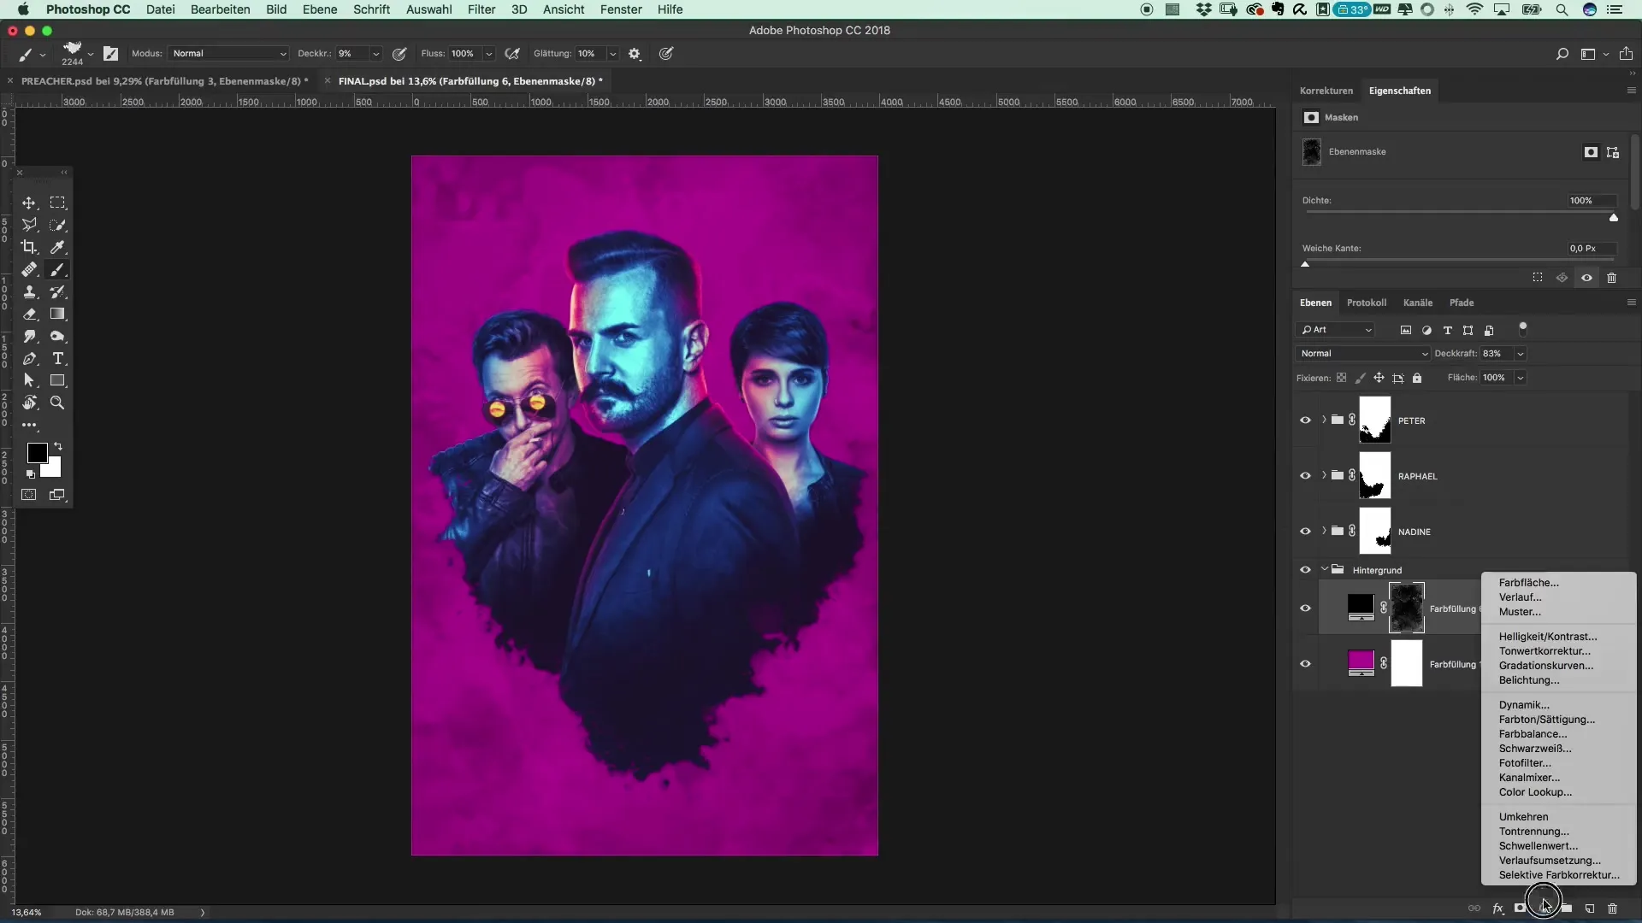The height and width of the screenshot is (923, 1642).
Task: Open layer styles fx button
Action: point(1497,908)
